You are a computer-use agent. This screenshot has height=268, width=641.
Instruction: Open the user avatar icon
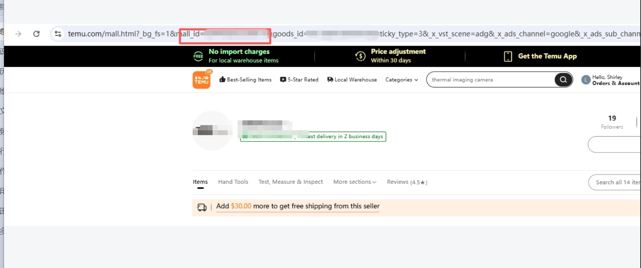coord(586,80)
